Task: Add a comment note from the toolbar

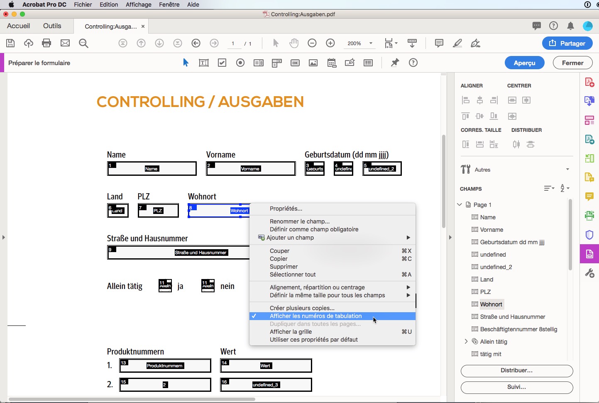Action: tap(439, 43)
